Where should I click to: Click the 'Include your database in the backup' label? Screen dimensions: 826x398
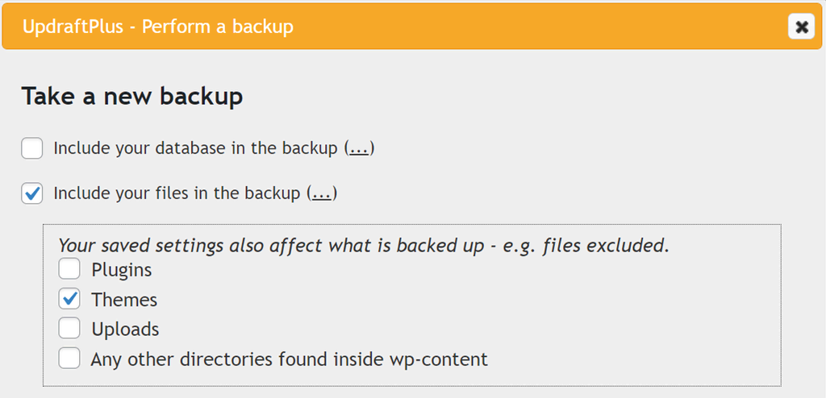194,149
